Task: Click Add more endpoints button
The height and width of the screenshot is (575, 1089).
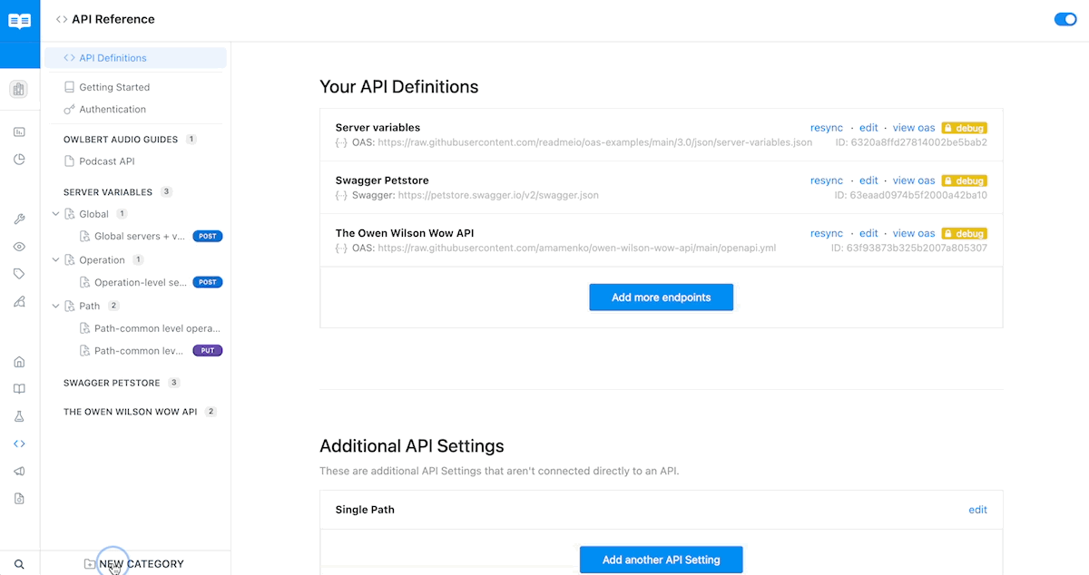Action: tap(661, 297)
